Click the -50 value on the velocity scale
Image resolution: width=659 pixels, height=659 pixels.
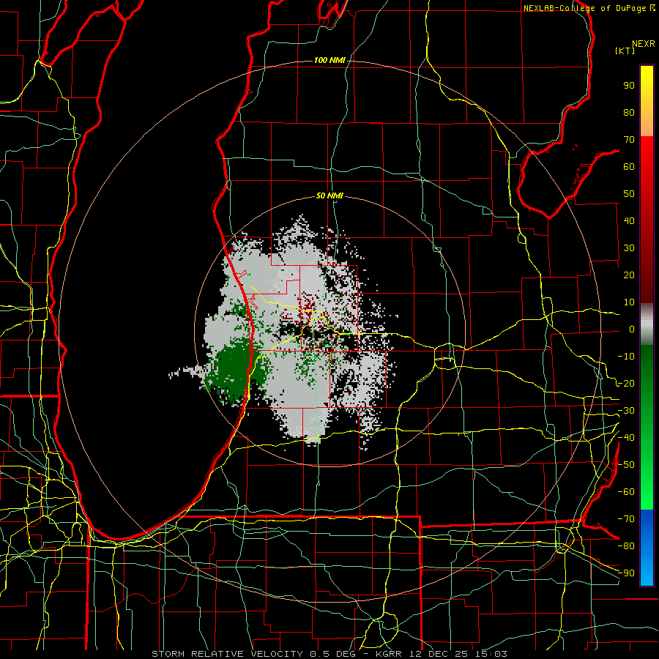626,464
